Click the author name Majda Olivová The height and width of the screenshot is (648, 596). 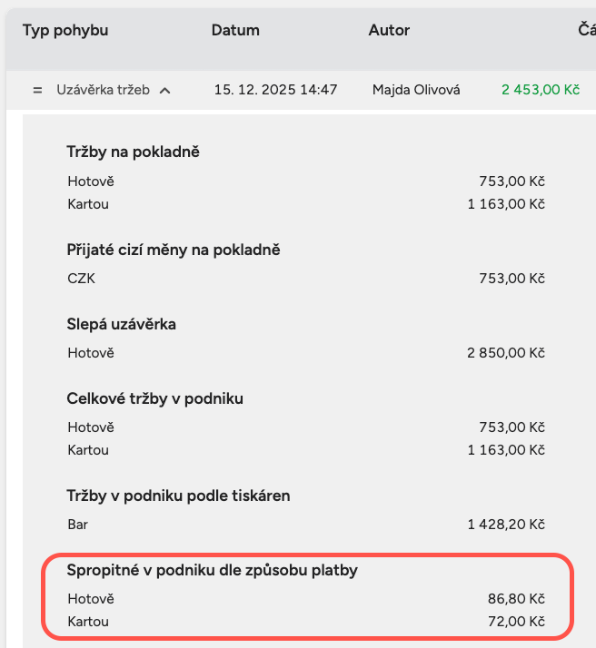tap(416, 90)
